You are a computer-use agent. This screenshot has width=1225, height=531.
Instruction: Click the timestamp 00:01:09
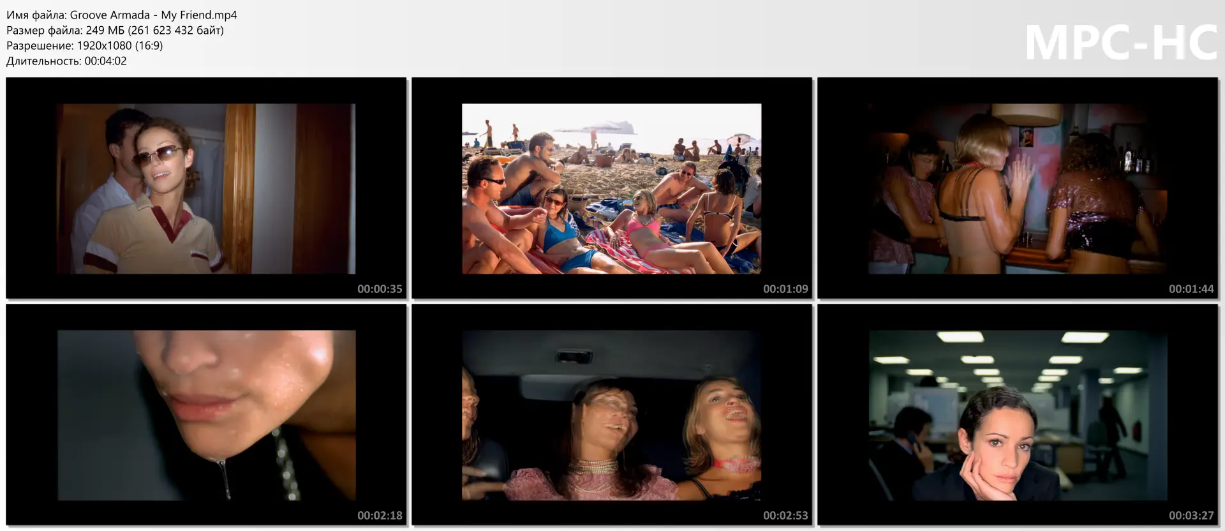tap(785, 288)
